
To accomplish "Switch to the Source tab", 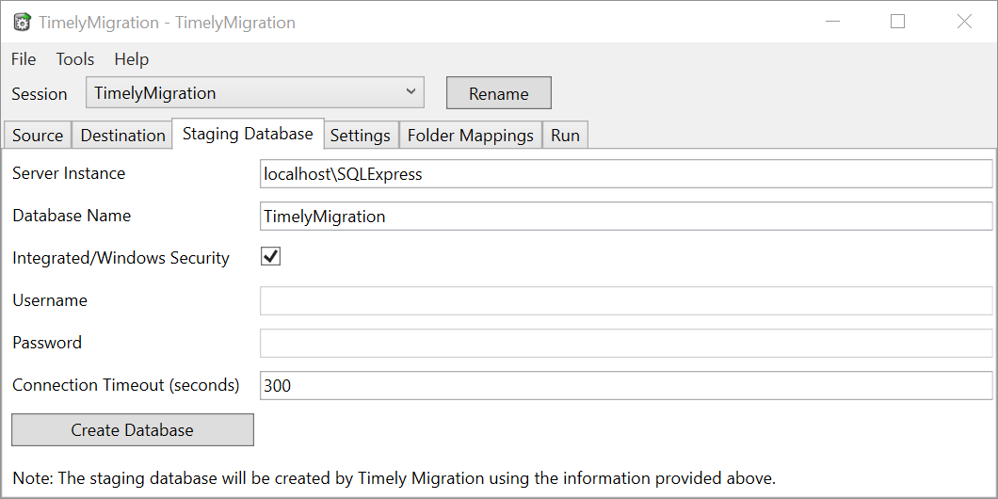I will coord(38,135).
